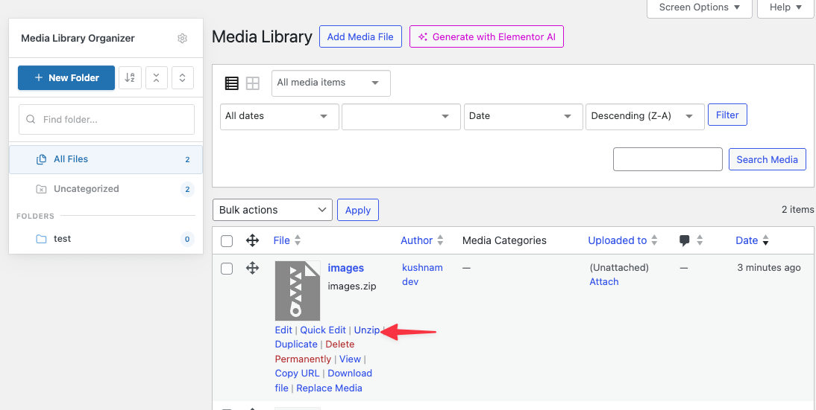Open Media Library Organizer settings gear
Image resolution: width=816 pixels, height=410 pixels.
(182, 39)
